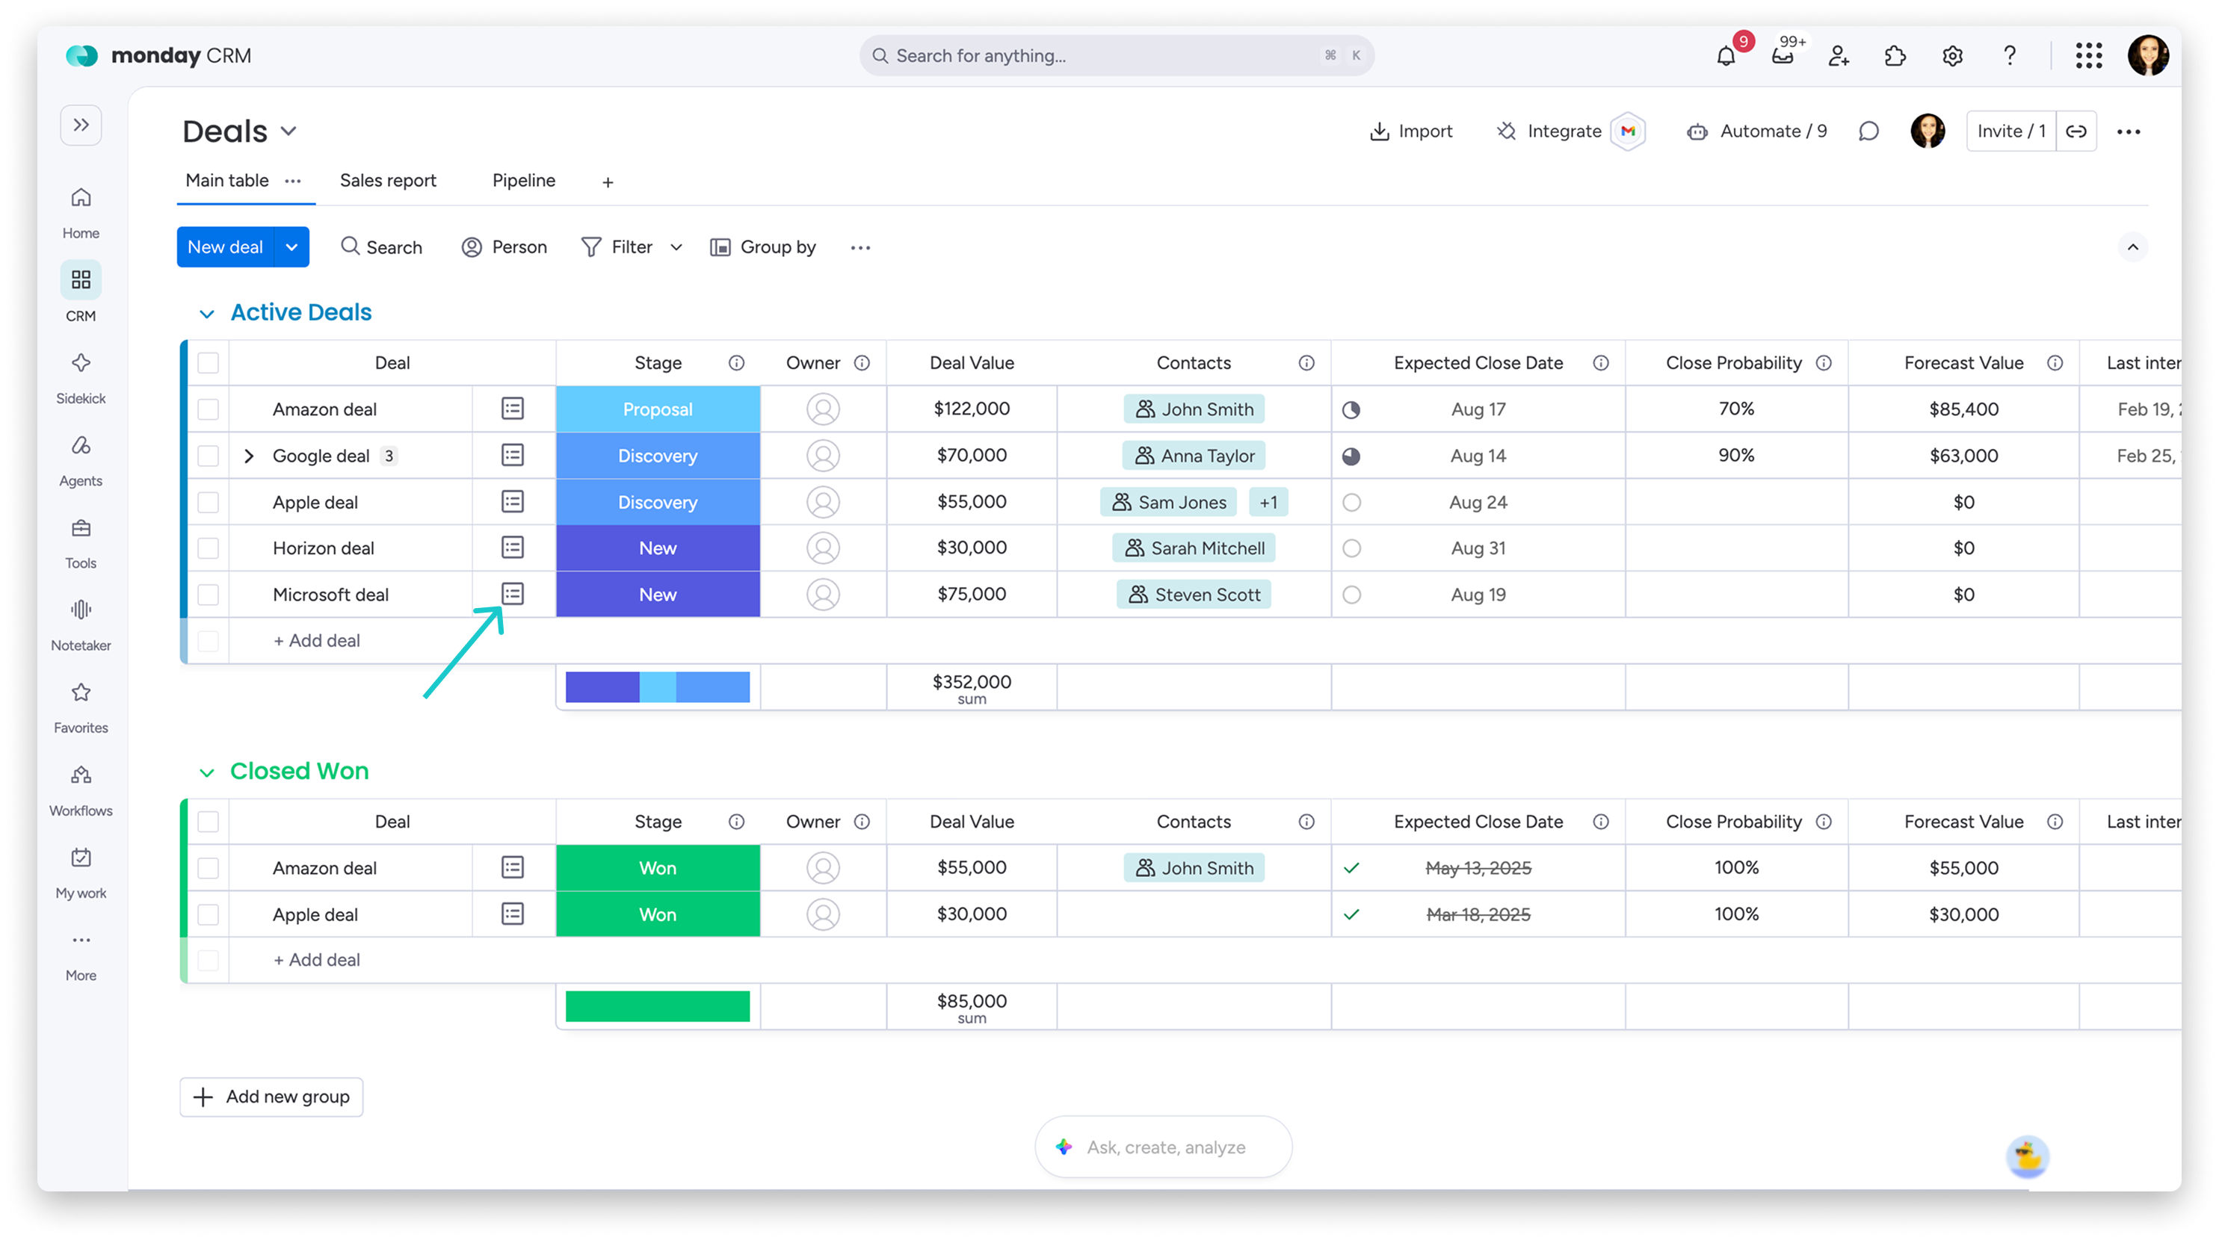Expand Google deal subitems
Image resolution: width=2219 pixels, height=1240 pixels.
pos(249,456)
